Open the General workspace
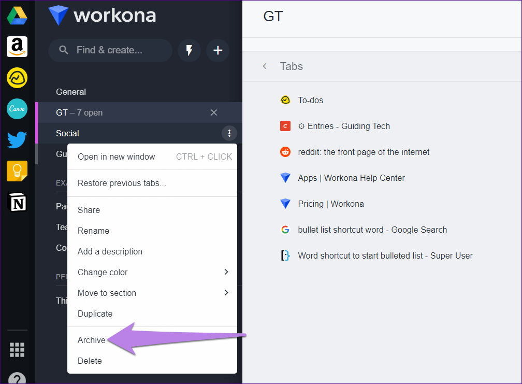The width and height of the screenshot is (522, 384). [71, 92]
